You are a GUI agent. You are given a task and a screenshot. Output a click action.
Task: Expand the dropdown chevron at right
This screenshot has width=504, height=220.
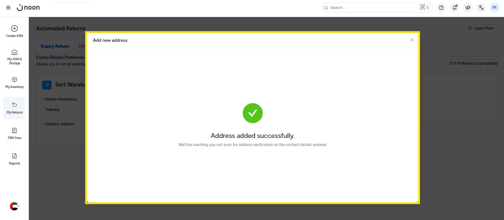point(487,109)
